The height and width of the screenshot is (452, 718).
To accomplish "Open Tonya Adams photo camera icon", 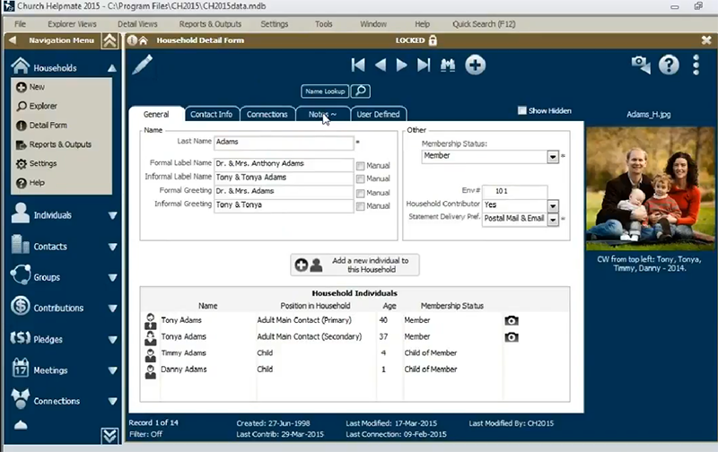I will coord(512,337).
